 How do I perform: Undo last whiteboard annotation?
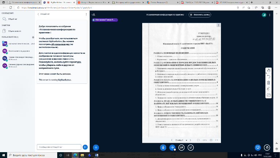point(268,77)
